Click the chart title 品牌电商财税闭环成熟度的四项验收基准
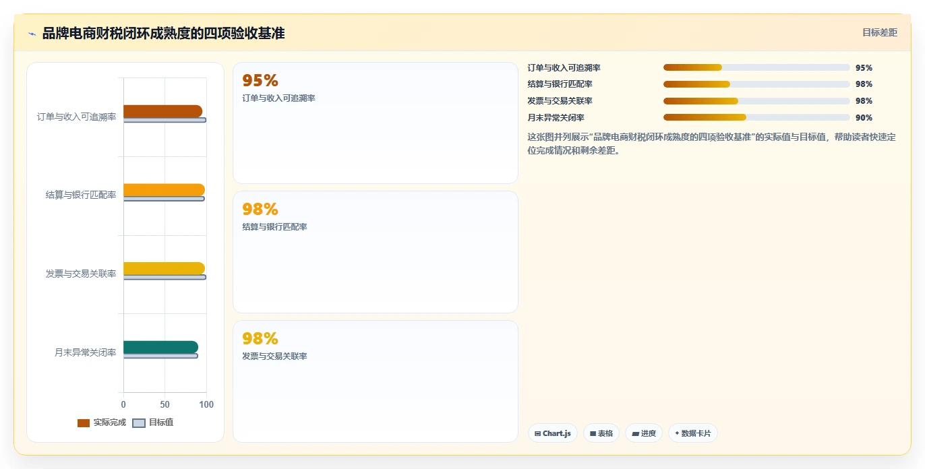Viewport: 925px width, 469px height. (164, 33)
